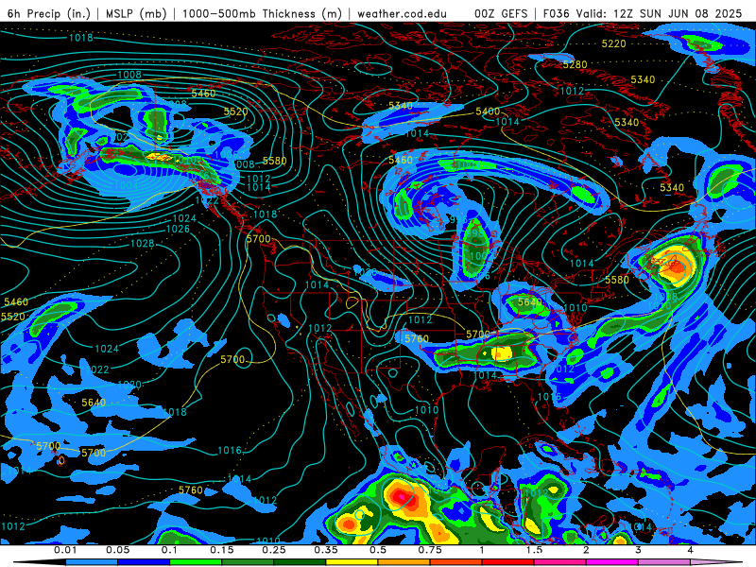Screen dimensions: 756x567
Task: Click the 5220 thickness contour label
Action: tap(613, 43)
